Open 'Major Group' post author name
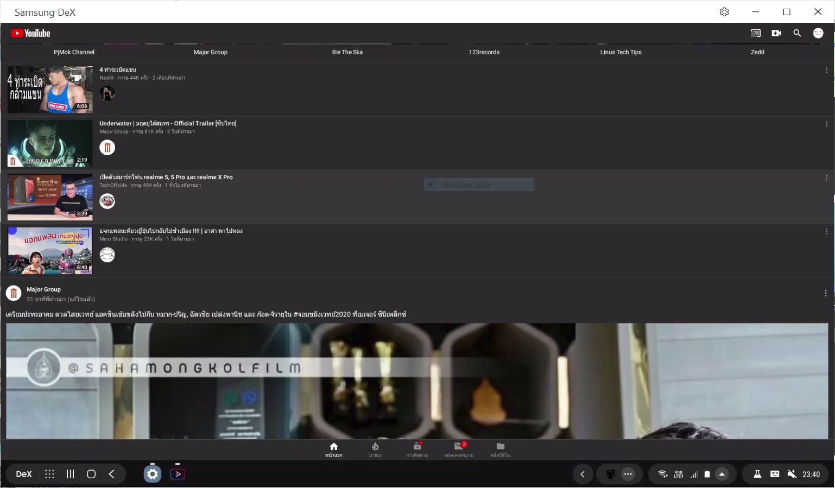Image resolution: width=835 pixels, height=488 pixels. (43, 289)
